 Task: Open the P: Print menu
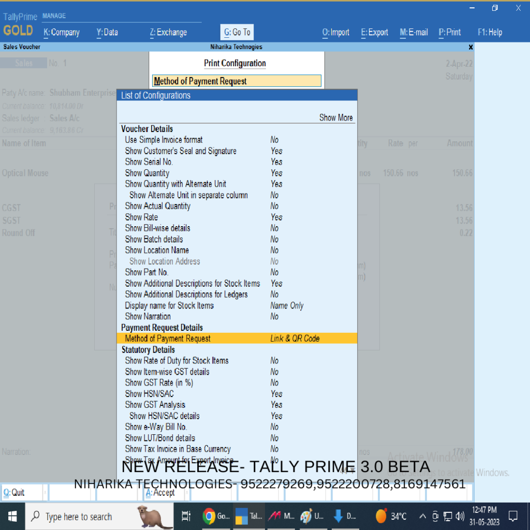pyautogui.click(x=449, y=33)
